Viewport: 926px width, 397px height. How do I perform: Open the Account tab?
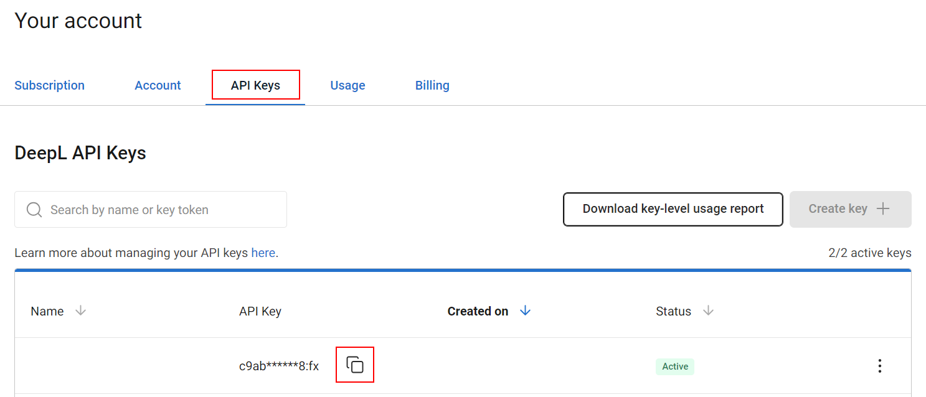(158, 85)
